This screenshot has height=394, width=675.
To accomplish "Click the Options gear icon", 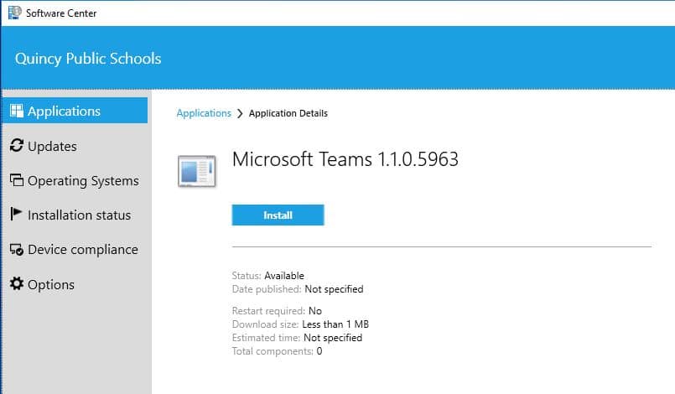I will (16, 284).
